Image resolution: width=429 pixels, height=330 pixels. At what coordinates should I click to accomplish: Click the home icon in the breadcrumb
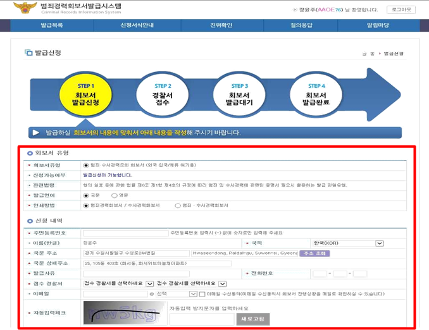[366, 54]
